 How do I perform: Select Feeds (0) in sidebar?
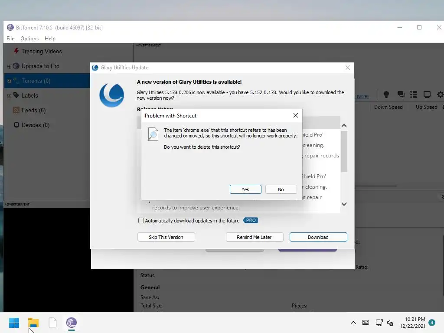point(33,110)
